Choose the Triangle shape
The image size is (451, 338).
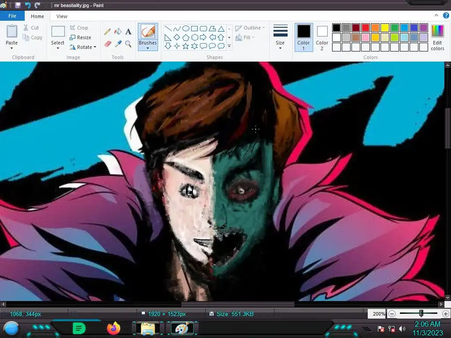[x=221, y=29]
